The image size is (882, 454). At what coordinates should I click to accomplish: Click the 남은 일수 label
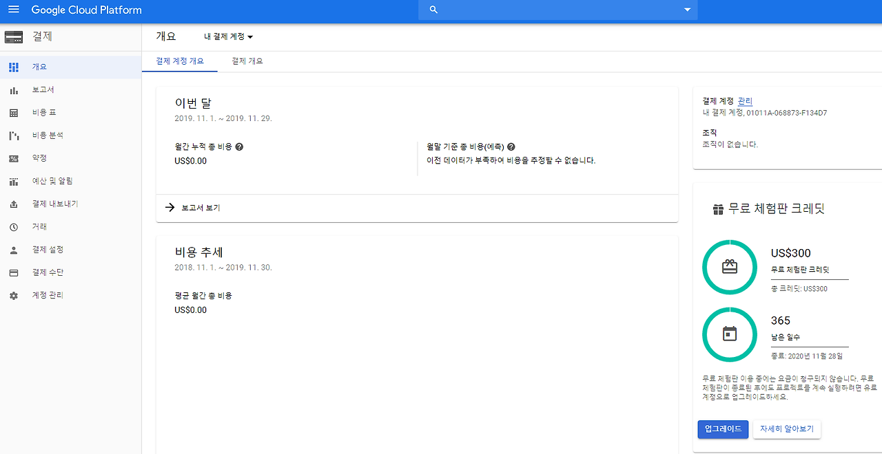coord(786,337)
